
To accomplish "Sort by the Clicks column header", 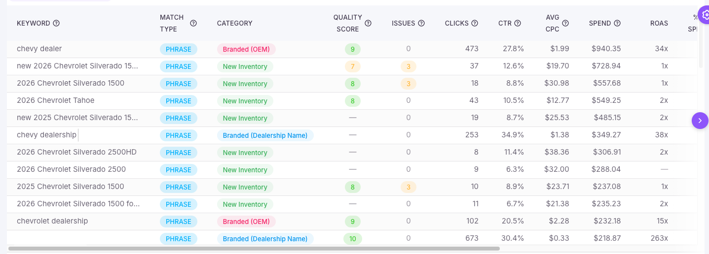I will click(457, 23).
